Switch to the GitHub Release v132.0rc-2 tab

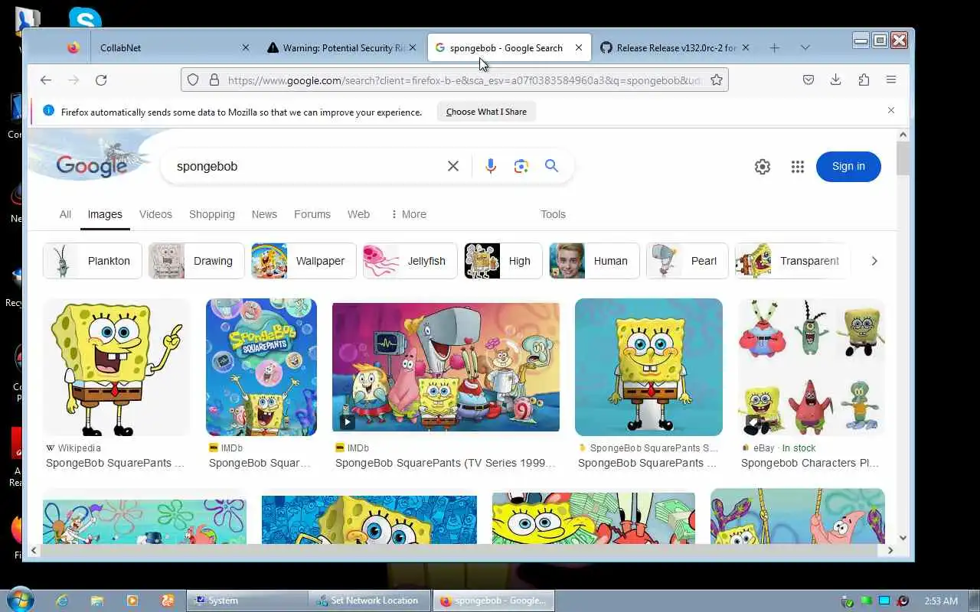pos(675,47)
